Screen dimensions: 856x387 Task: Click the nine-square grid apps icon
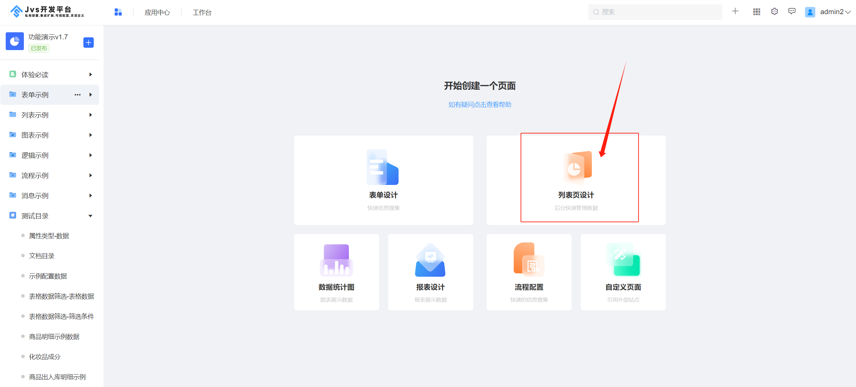757,12
